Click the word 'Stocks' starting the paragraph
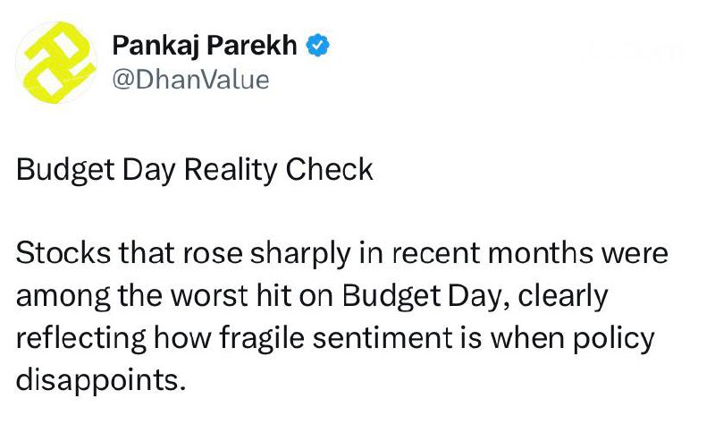 (x=63, y=253)
